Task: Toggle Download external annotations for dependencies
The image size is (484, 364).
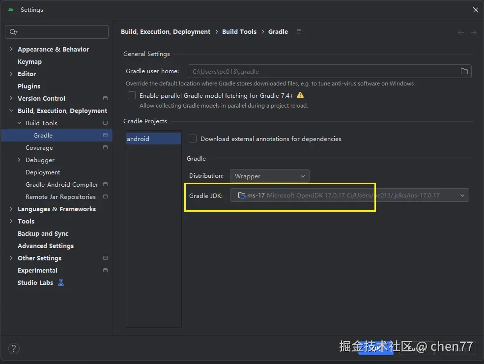Action: [x=193, y=139]
